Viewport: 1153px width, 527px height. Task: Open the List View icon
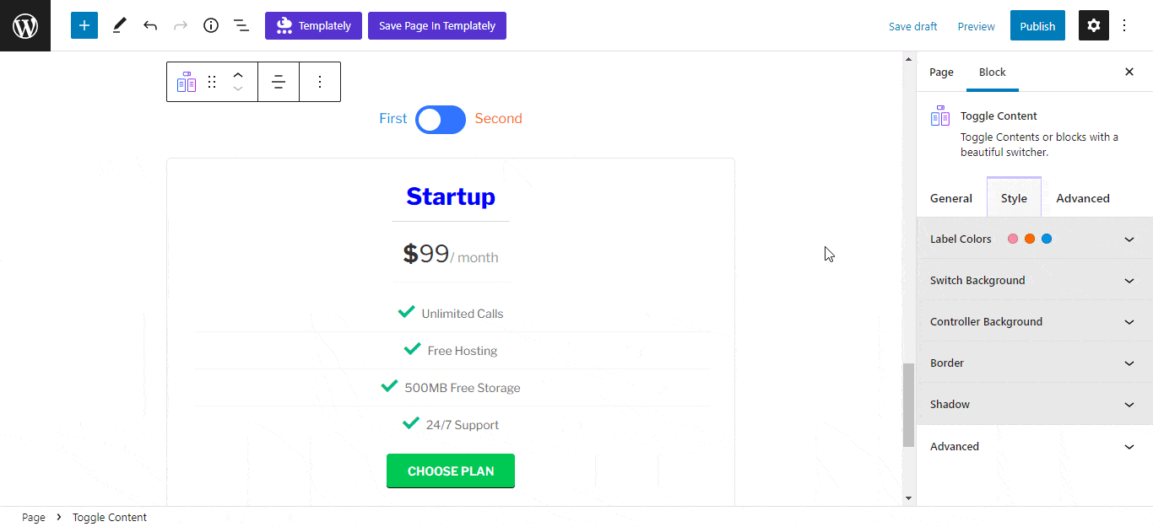point(241,25)
